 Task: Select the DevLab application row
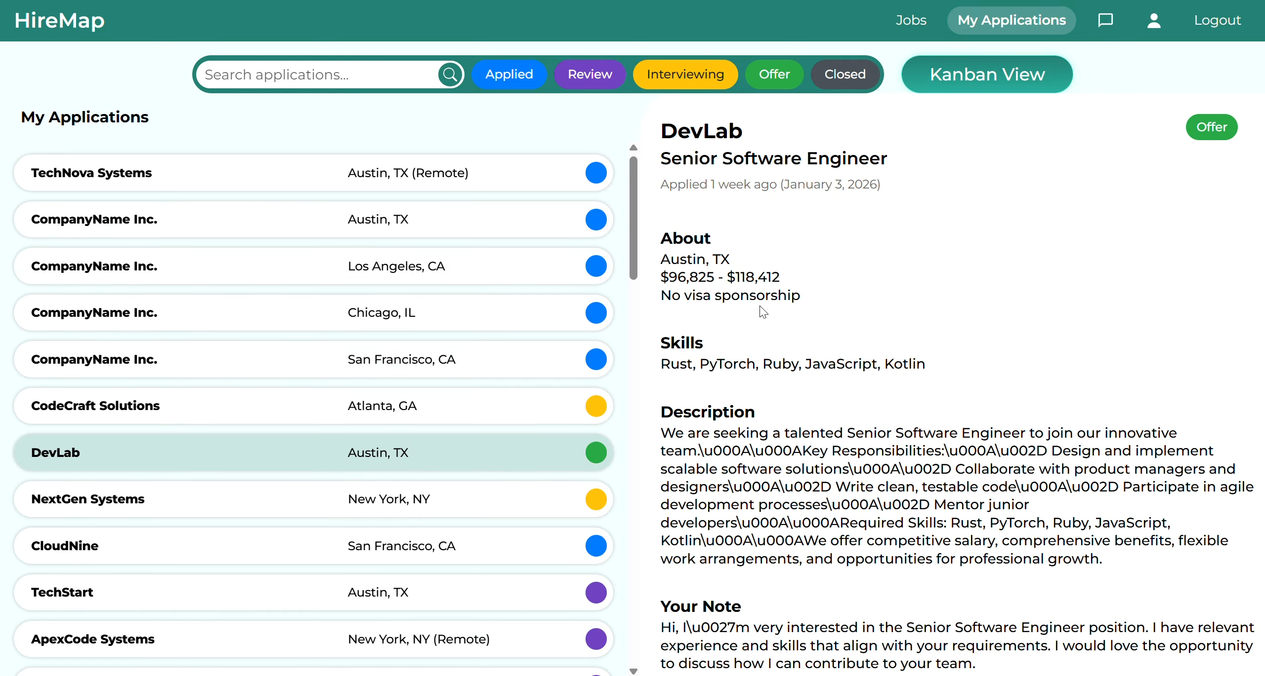(313, 452)
